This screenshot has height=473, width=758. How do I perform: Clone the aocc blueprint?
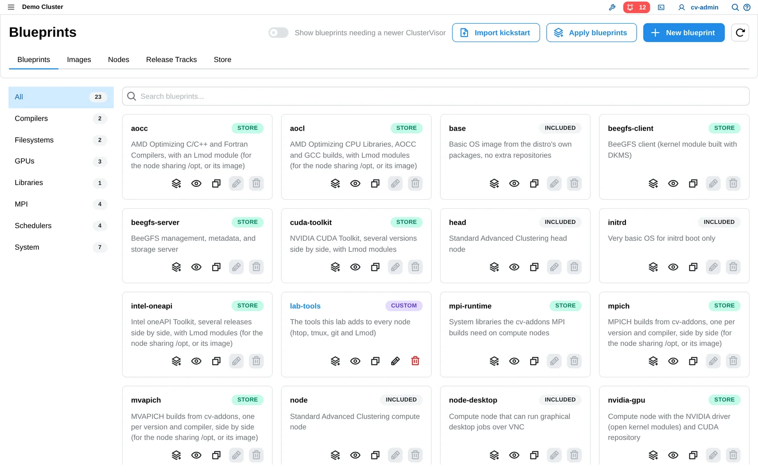click(216, 184)
